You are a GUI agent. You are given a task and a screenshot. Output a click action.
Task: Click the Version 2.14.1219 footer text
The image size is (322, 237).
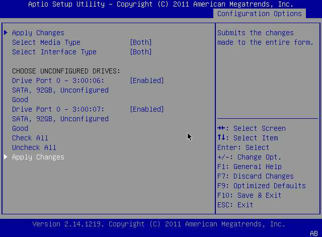click(x=159, y=224)
